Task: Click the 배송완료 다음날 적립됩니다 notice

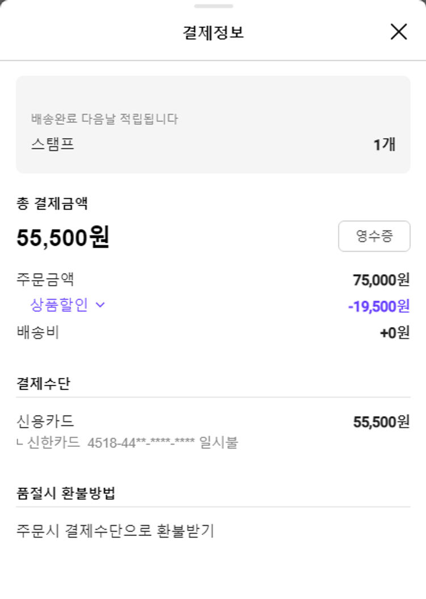Action: tap(105, 119)
